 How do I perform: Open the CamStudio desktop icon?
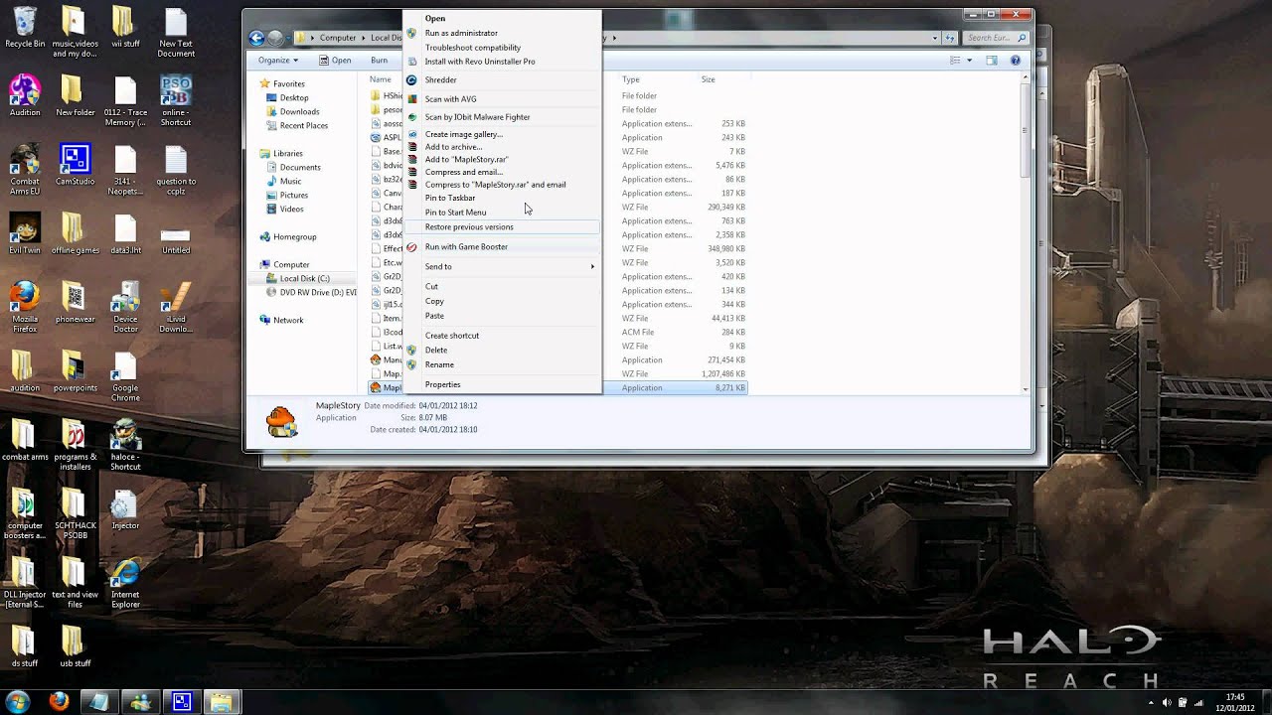coord(75,165)
